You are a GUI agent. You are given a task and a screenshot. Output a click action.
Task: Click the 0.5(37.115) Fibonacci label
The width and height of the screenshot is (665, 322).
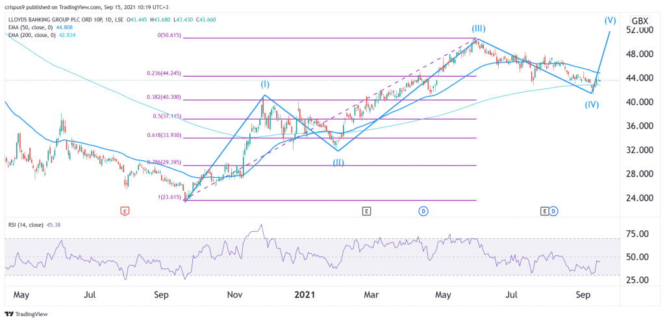[166, 116]
